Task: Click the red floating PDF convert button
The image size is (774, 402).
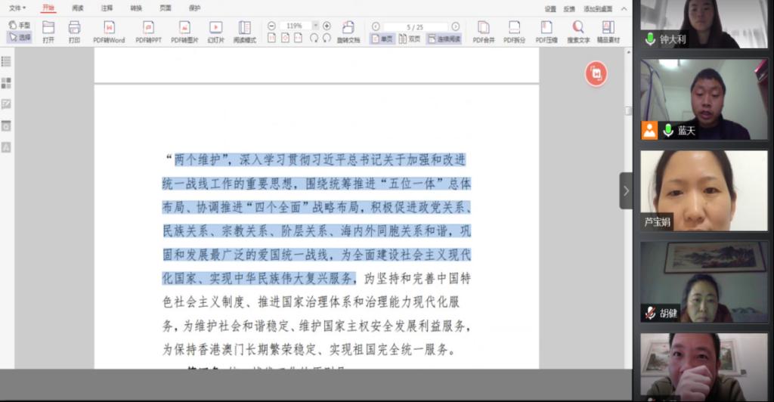Action: coord(596,74)
